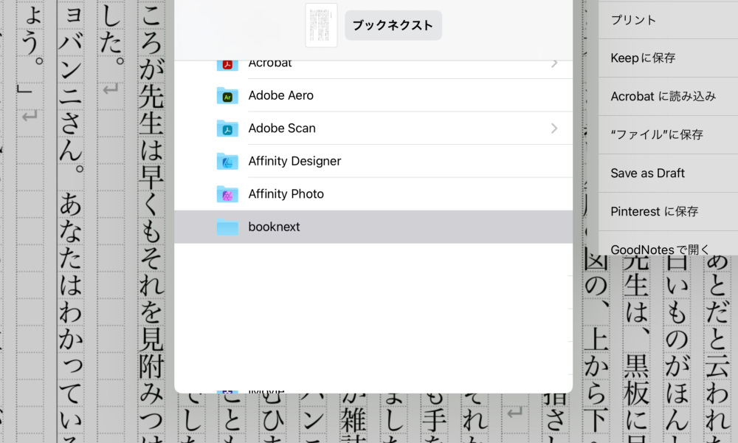Click the Acrobat folder icon
738x443 pixels.
click(x=227, y=65)
